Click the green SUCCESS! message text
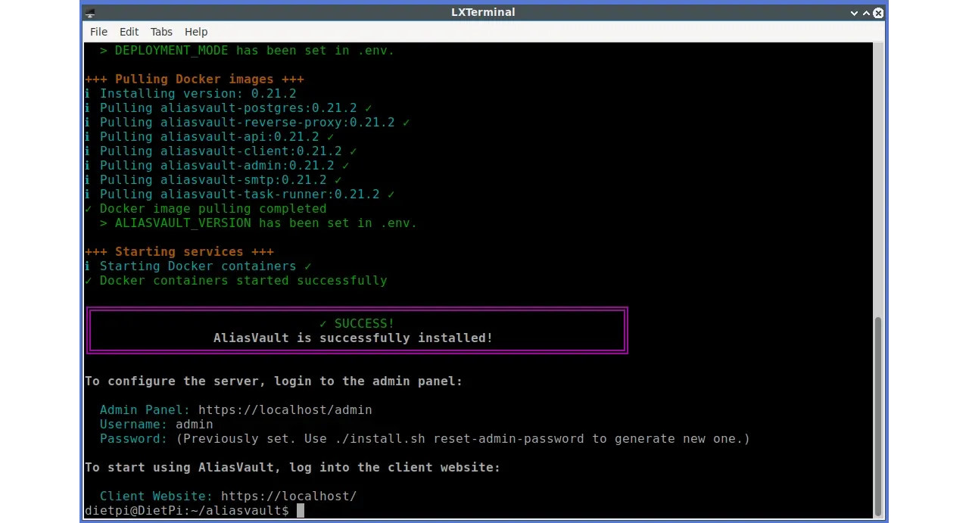The image size is (969, 523). (357, 324)
